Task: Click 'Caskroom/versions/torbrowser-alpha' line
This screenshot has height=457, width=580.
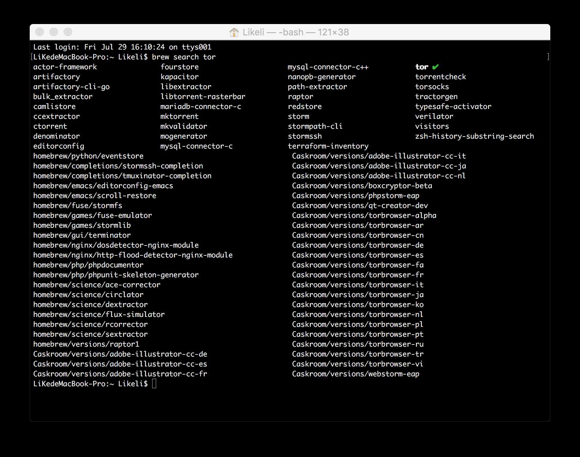Action: coord(364,215)
